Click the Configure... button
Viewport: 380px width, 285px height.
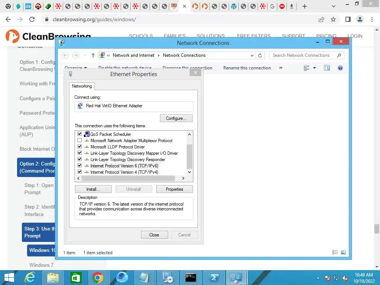point(176,118)
